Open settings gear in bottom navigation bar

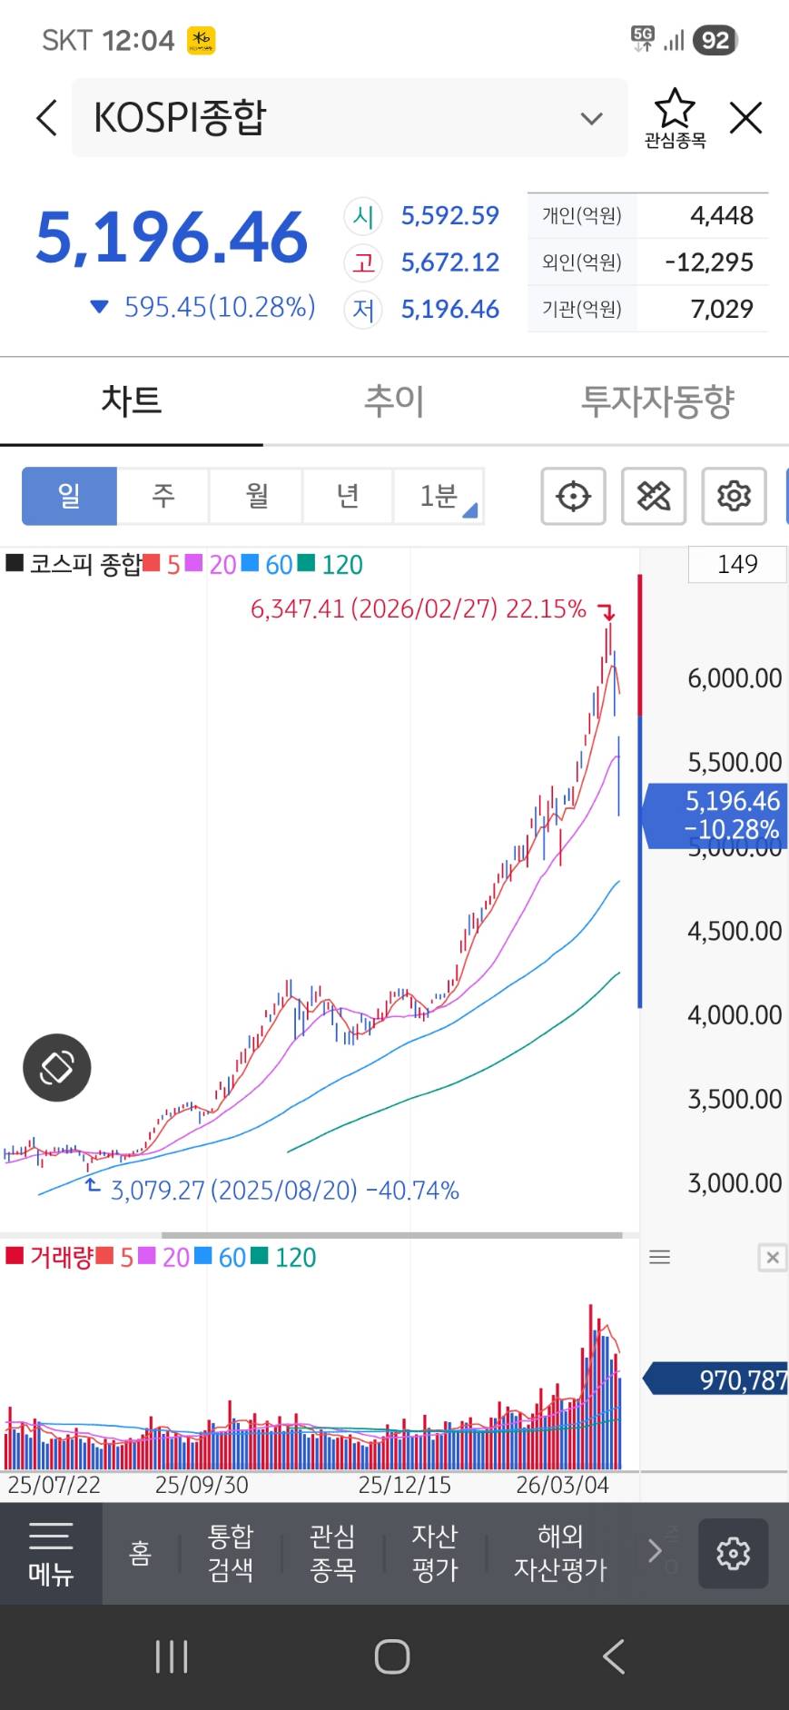coord(733,1553)
